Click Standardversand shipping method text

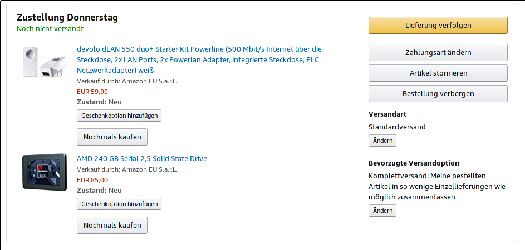pos(397,127)
